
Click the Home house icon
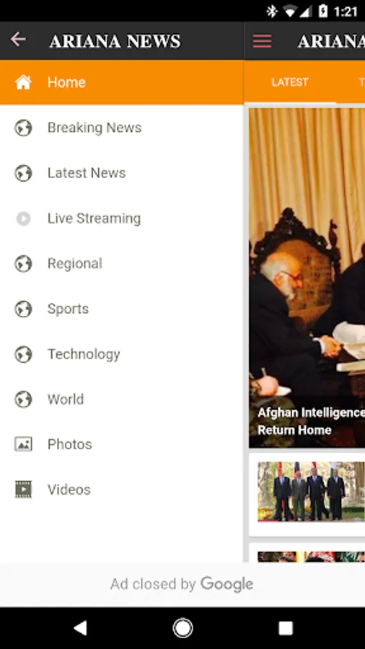[23, 82]
